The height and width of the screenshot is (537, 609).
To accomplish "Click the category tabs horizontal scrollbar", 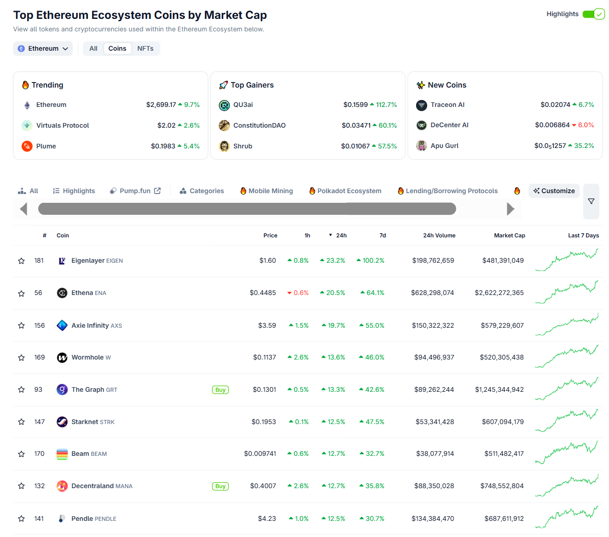I will (247, 209).
